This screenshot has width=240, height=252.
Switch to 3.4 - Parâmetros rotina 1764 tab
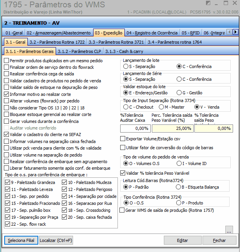pyautogui.click(x=175, y=42)
